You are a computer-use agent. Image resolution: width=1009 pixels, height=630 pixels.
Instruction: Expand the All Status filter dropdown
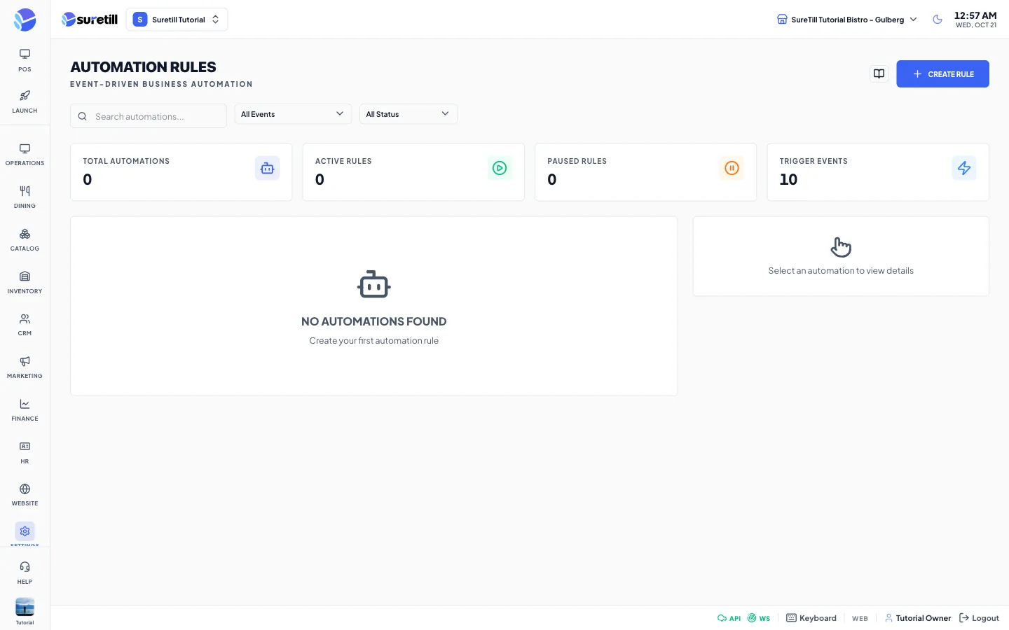(408, 114)
